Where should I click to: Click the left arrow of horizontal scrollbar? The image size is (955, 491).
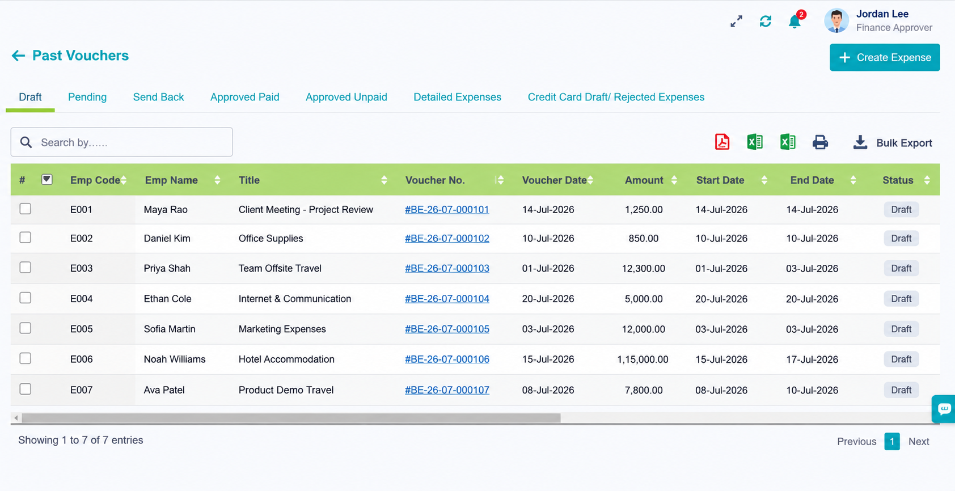click(16, 418)
